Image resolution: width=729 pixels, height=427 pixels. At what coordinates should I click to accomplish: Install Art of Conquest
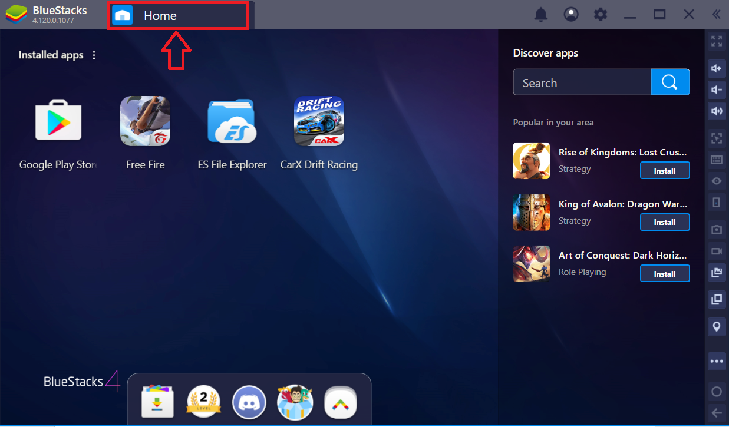click(664, 274)
